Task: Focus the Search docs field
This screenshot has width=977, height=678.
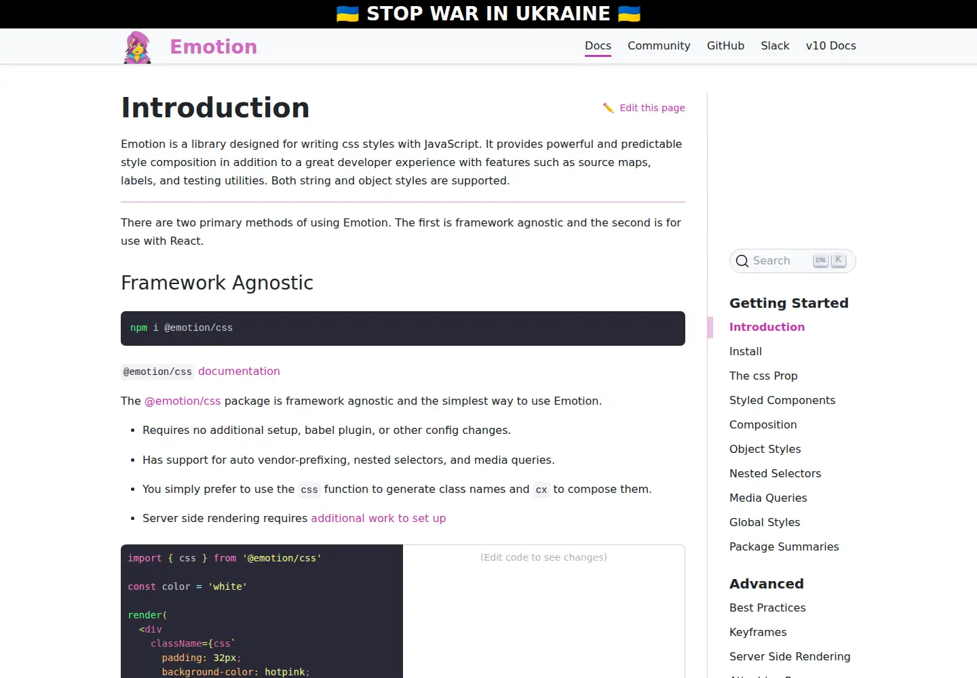Action: click(792, 261)
